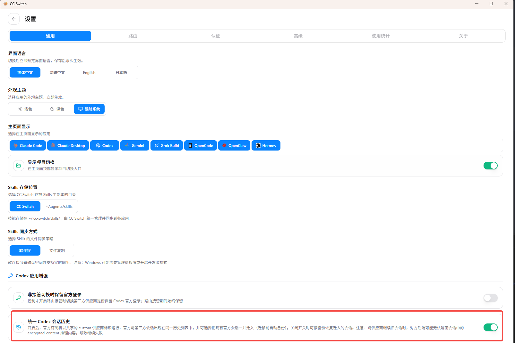515x343 pixels.
Task: Toggle Claude Code on the home page
Action: [x=28, y=145]
